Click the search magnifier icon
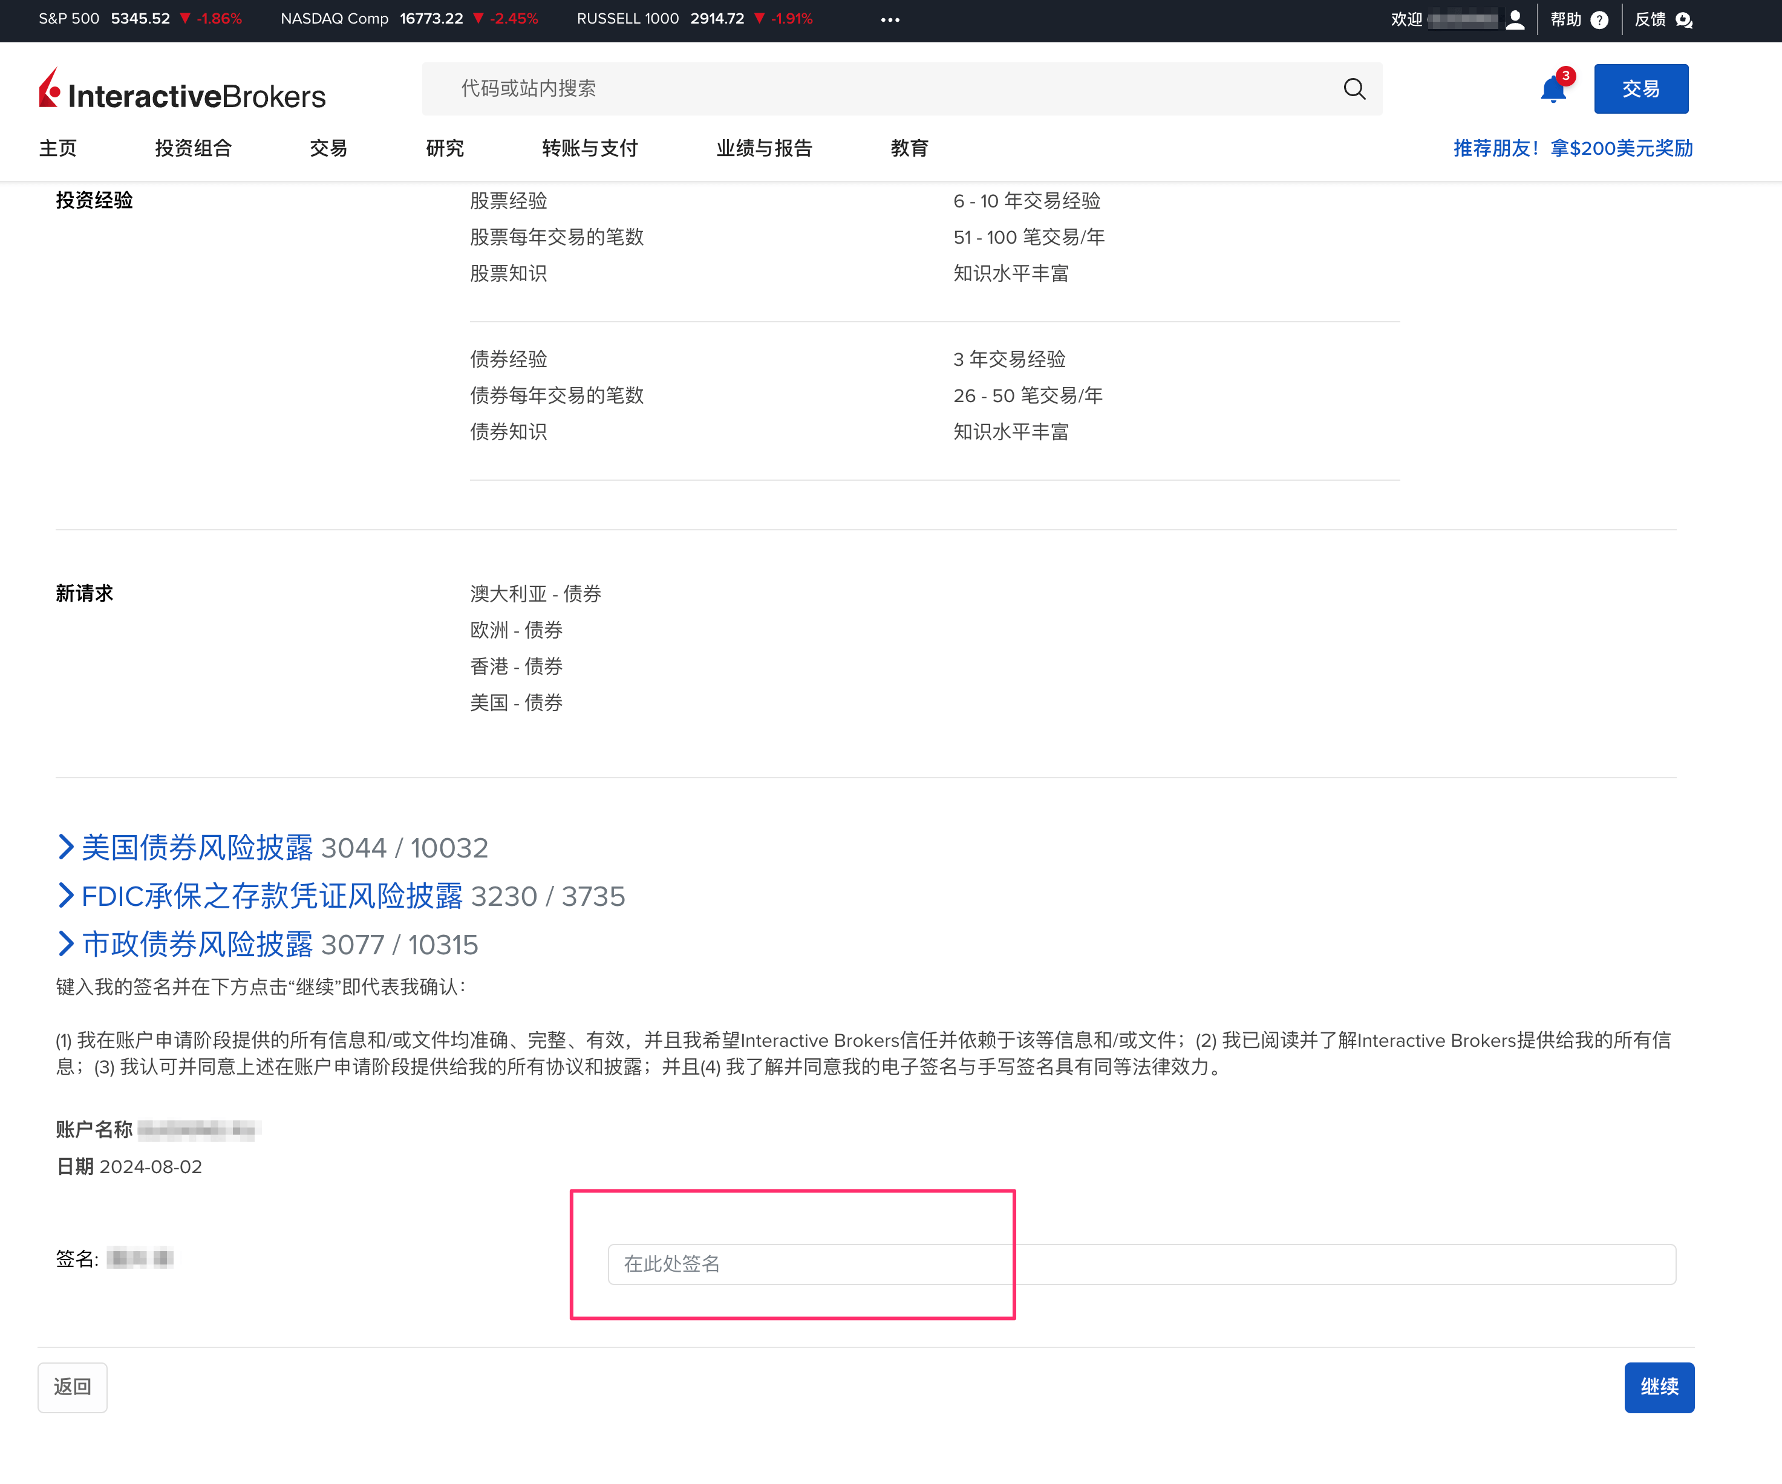1782x1484 pixels. pyautogui.click(x=1354, y=89)
